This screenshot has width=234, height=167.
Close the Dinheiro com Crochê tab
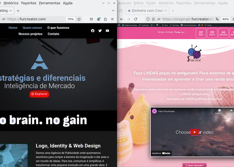click(x=166, y=11)
